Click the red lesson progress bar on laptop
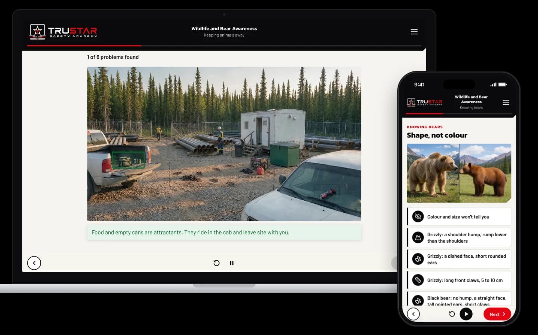The height and width of the screenshot is (335, 538). click(x=84, y=46)
